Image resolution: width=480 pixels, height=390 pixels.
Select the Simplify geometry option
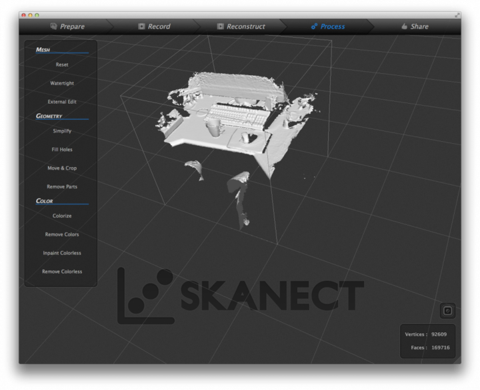[x=62, y=131]
